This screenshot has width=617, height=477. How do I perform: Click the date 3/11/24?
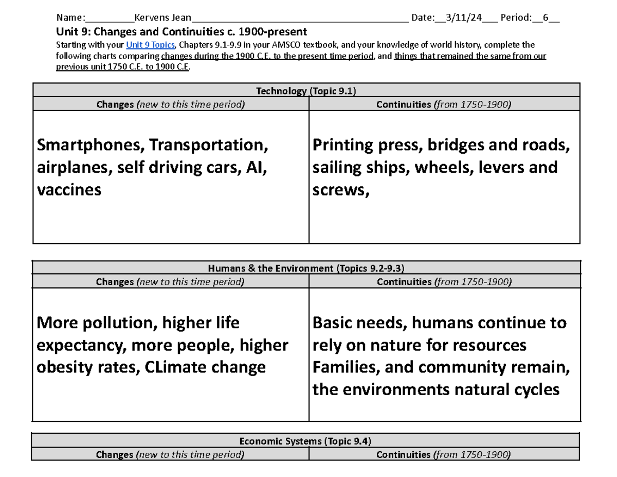464,18
